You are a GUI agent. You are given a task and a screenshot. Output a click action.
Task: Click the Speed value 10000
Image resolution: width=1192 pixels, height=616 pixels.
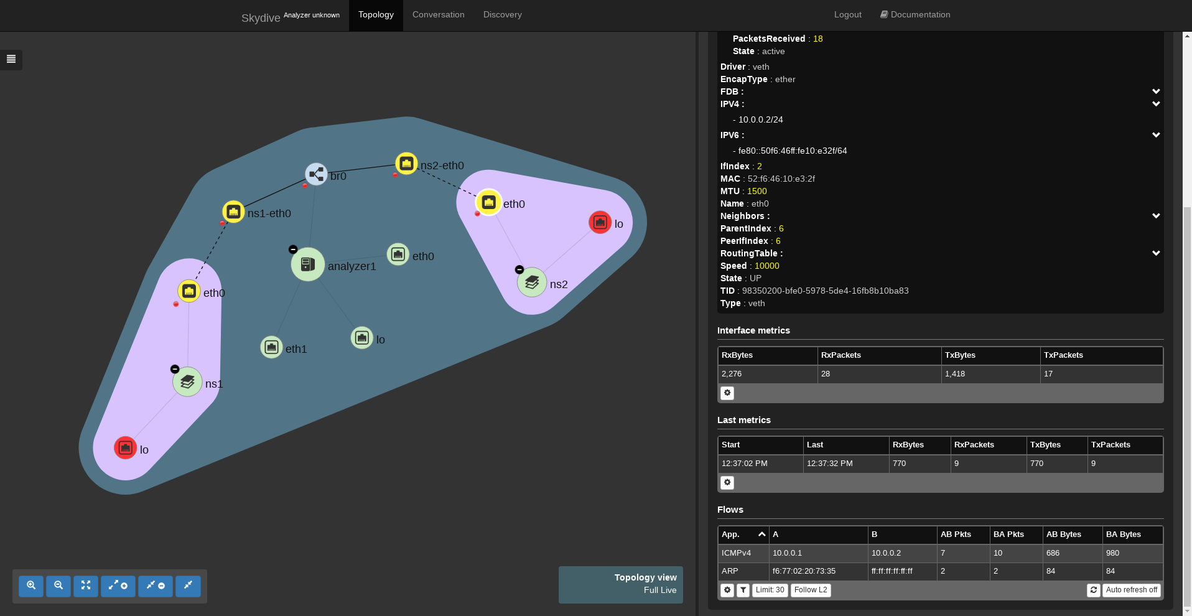pos(767,266)
